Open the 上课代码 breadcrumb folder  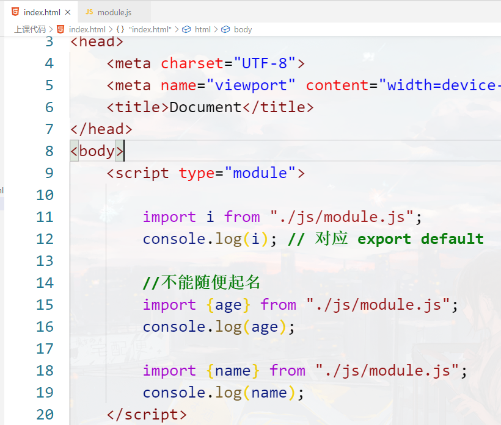pyautogui.click(x=30, y=30)
